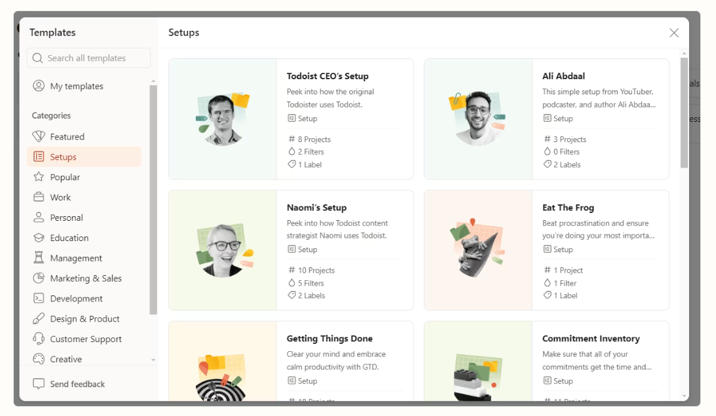Click the sidebar scroll down arrow

point(153,360)
